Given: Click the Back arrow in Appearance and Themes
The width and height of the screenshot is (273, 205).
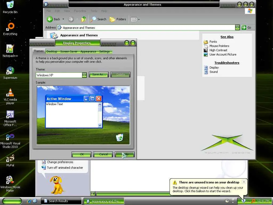Looking at the screenshot, I should [x=53, y=19].
